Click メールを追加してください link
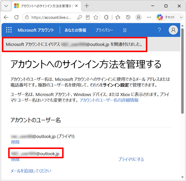The height and width of the screenshot is (181, 186). (31, 171)
